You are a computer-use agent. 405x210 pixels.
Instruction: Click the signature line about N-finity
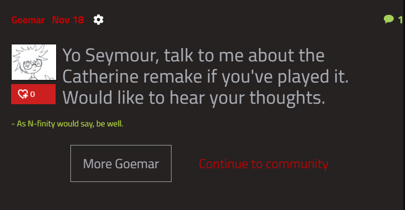tap(67, 124)
